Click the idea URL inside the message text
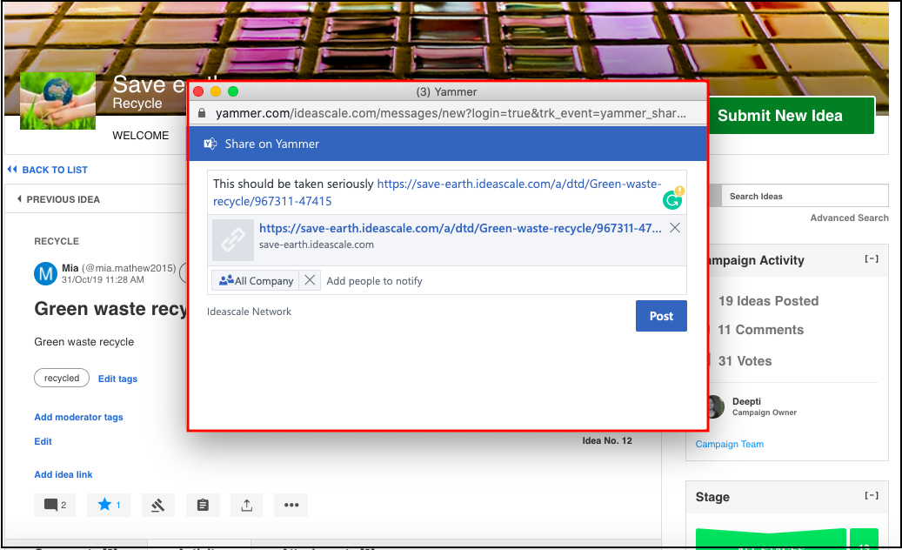This screenshot has width=902, height=550. click(438, 192)
